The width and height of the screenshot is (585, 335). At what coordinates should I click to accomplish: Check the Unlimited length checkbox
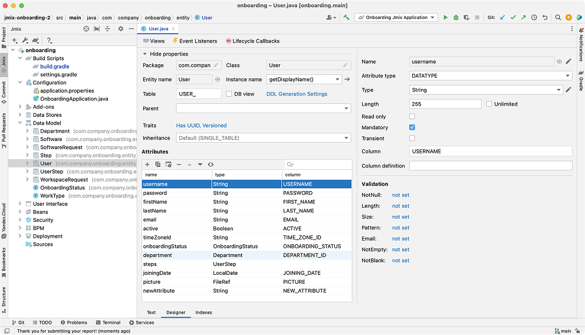click(489, 104)
